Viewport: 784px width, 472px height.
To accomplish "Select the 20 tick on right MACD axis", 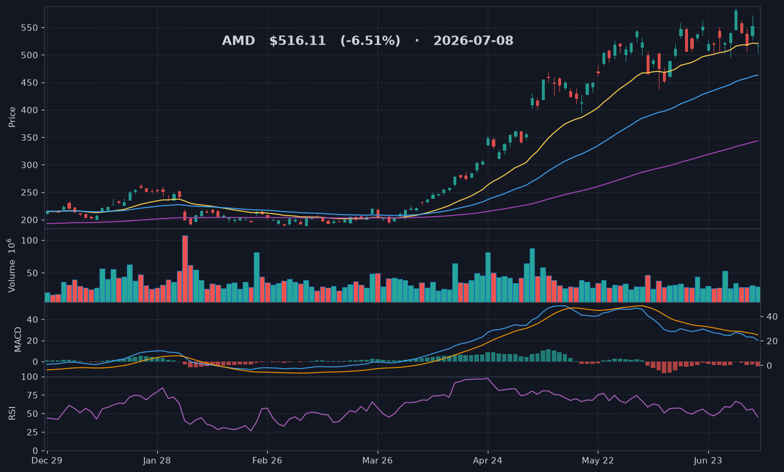I will click(772, 341).
